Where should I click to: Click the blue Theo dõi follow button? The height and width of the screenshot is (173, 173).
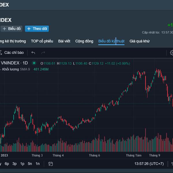click(x=37, y=29)
